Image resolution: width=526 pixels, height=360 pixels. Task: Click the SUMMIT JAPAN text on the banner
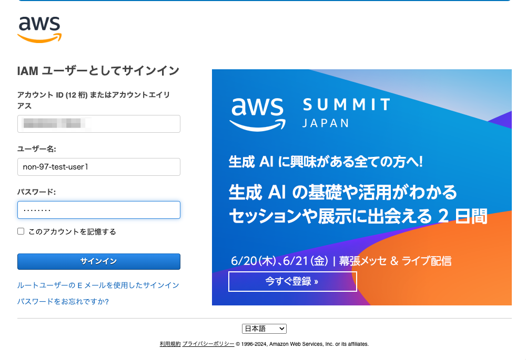(x=346, y=113)
